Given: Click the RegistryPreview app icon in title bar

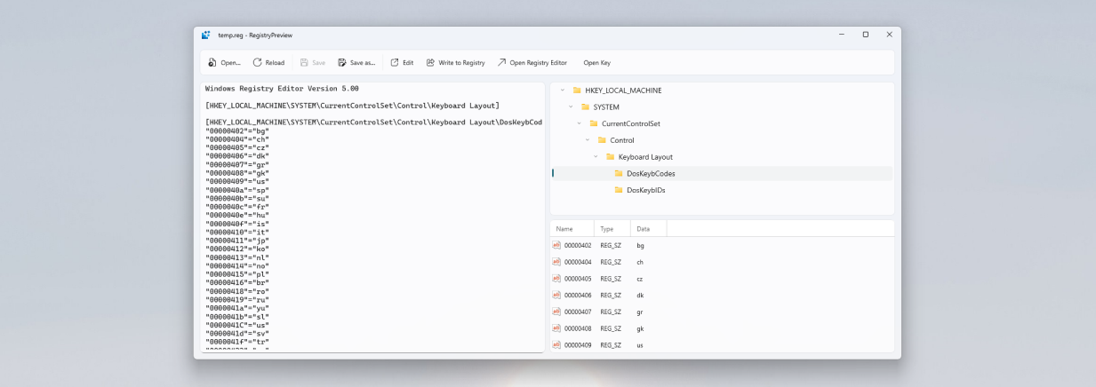Looking at the screenshot, I should click(206, 36).
